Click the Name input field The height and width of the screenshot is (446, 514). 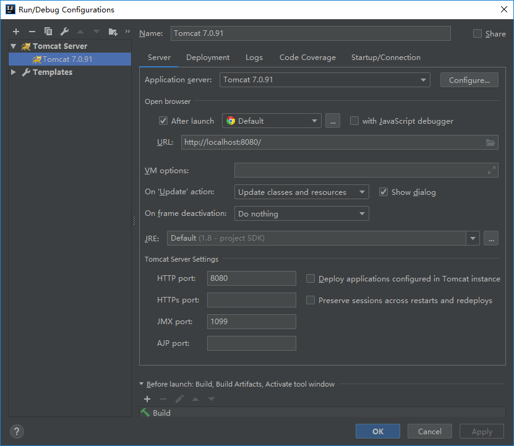(x=311, y=33)
